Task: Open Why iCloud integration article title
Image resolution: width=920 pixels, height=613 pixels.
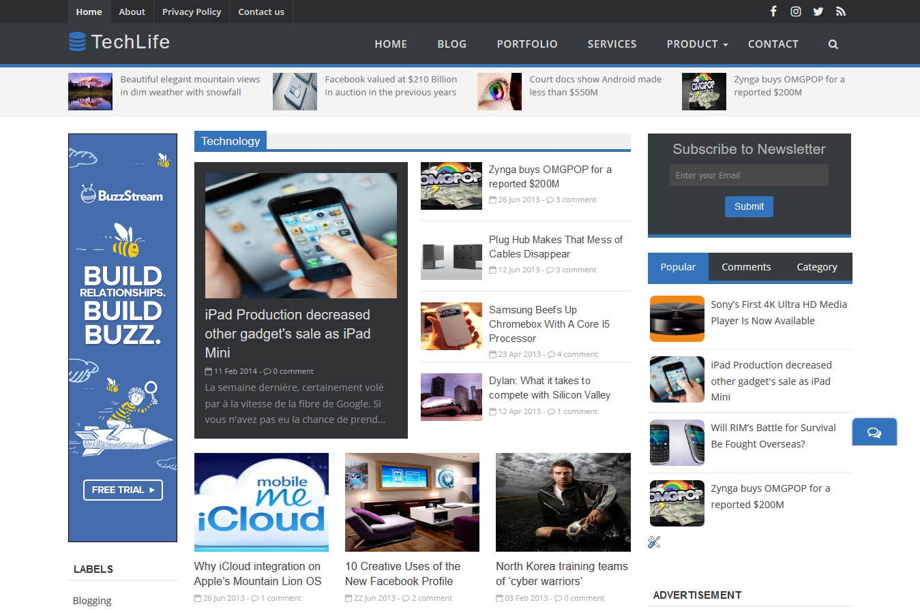Action: tap(257, 573)
